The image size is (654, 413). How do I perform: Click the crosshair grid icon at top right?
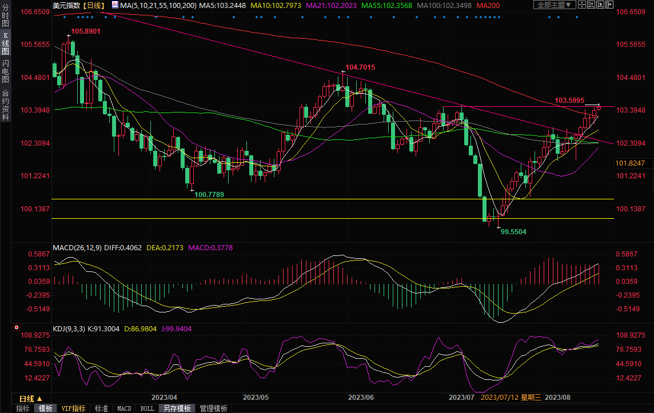[x=583, y=5]
